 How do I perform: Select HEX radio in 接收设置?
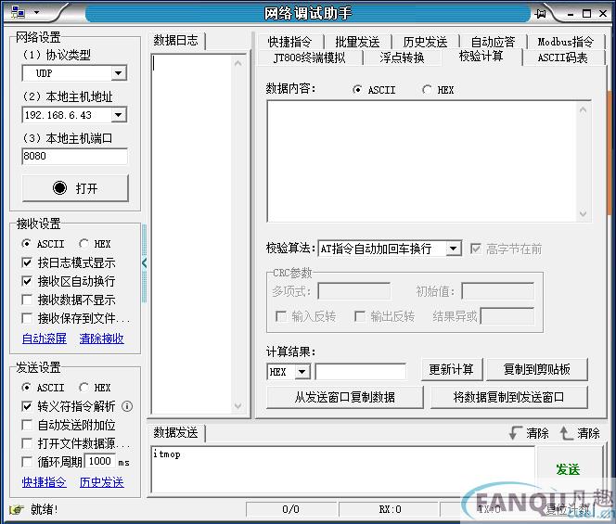tap(84, 244)
